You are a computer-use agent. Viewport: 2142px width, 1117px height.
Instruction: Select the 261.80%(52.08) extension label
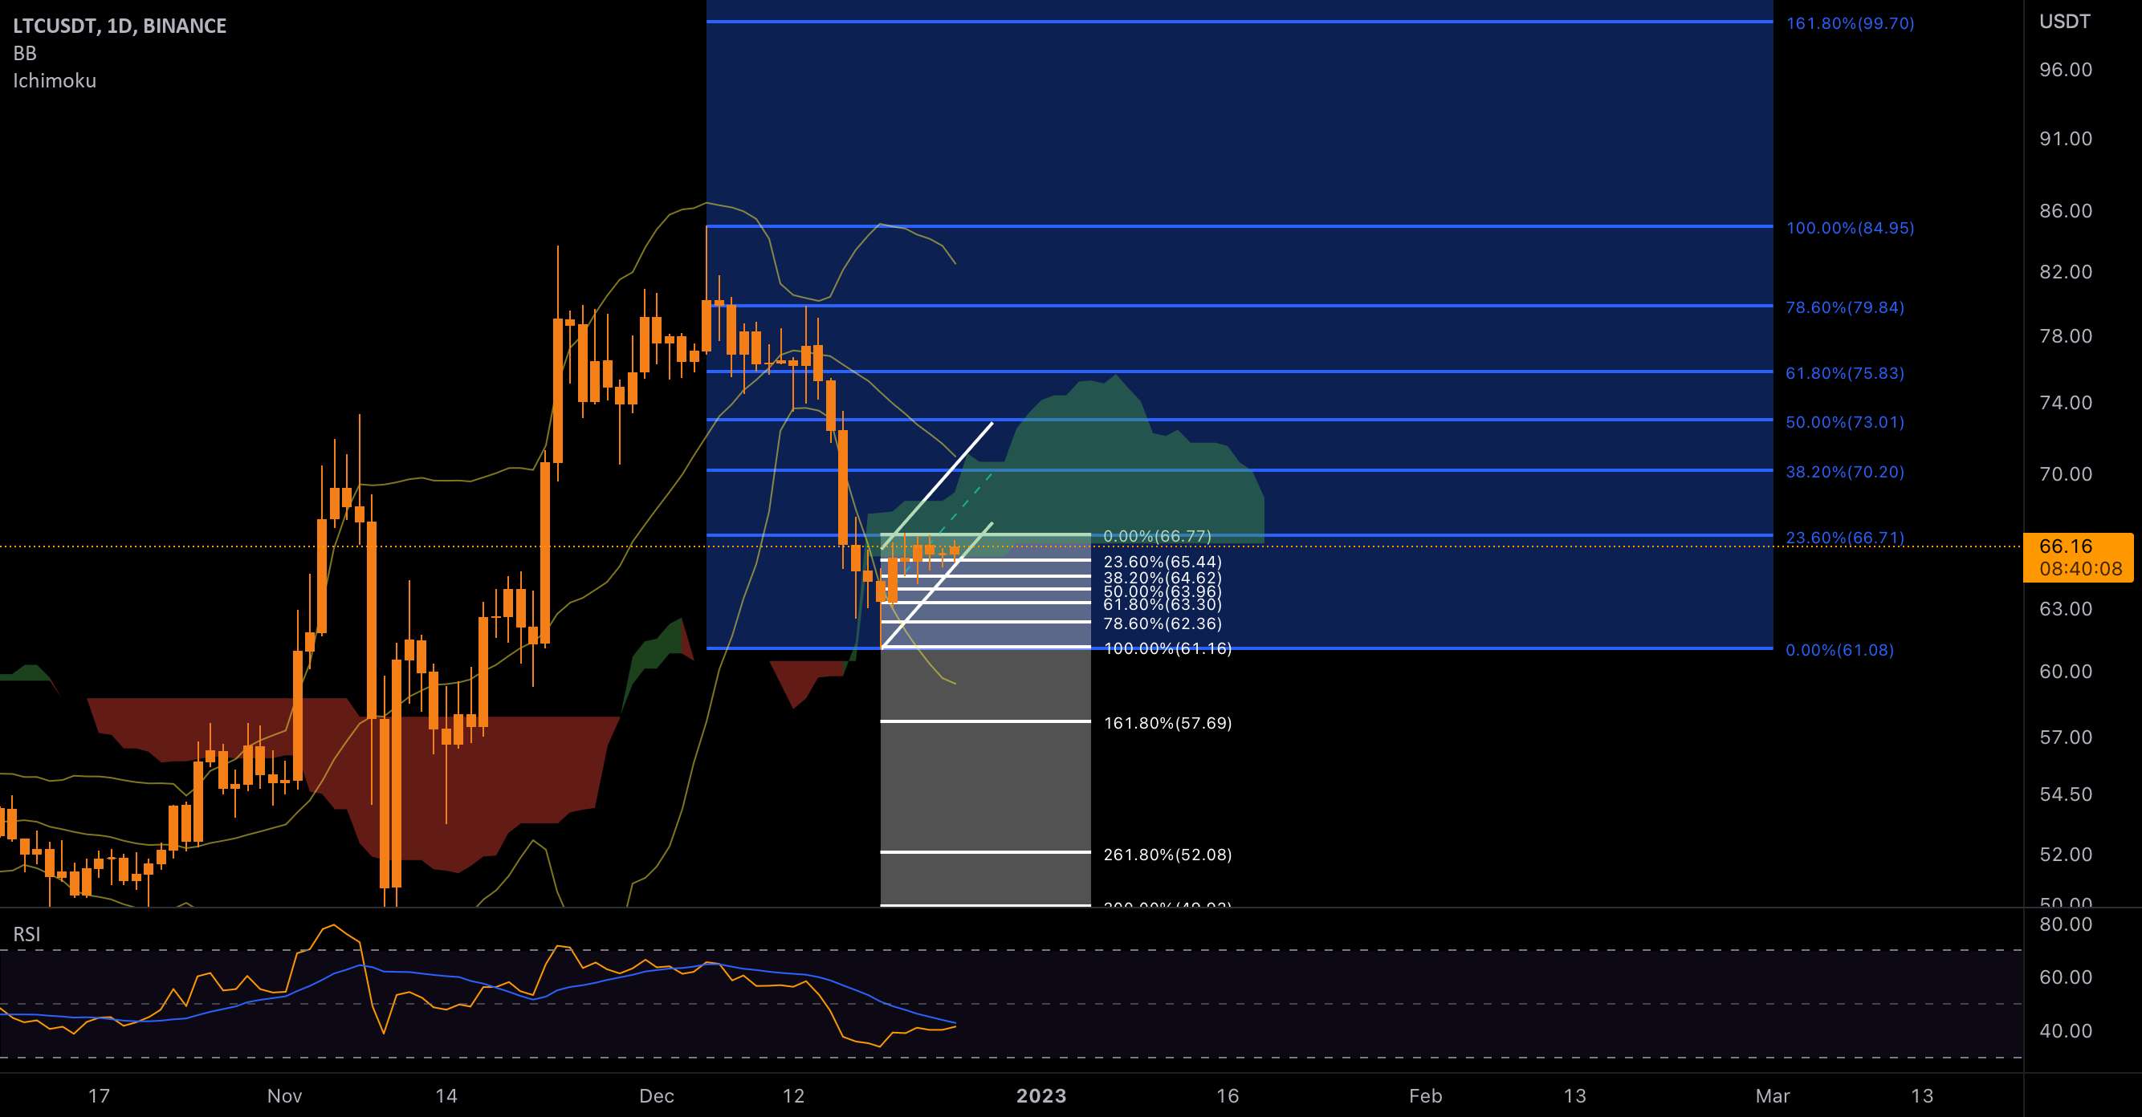coord(1167,855)
